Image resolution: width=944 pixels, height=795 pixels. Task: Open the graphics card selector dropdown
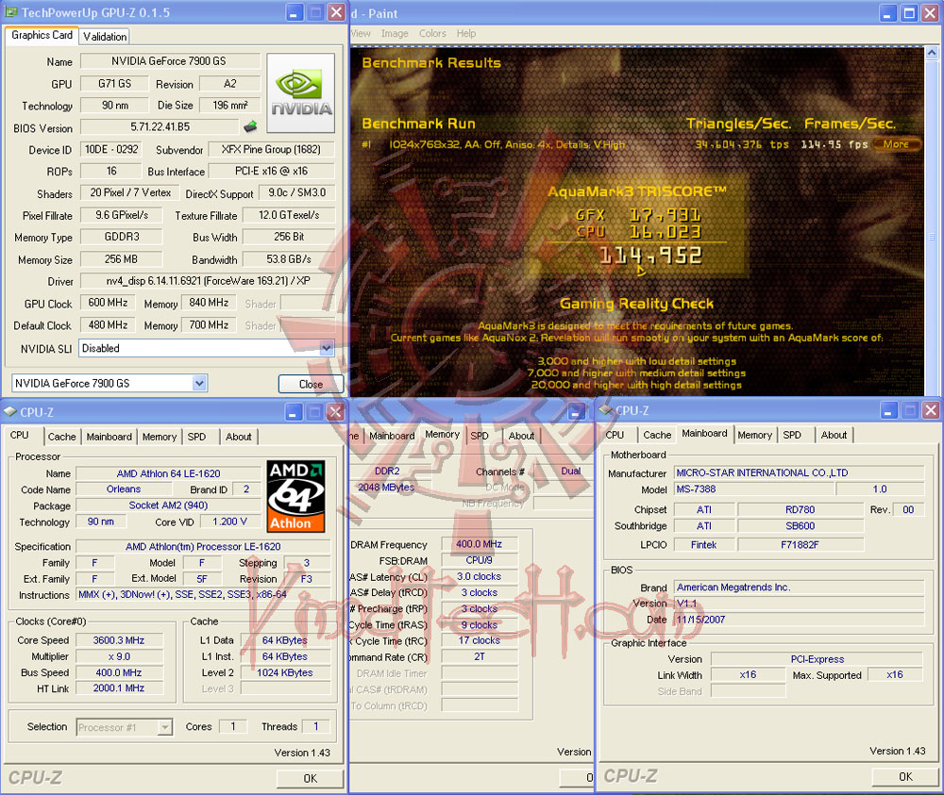199,383
